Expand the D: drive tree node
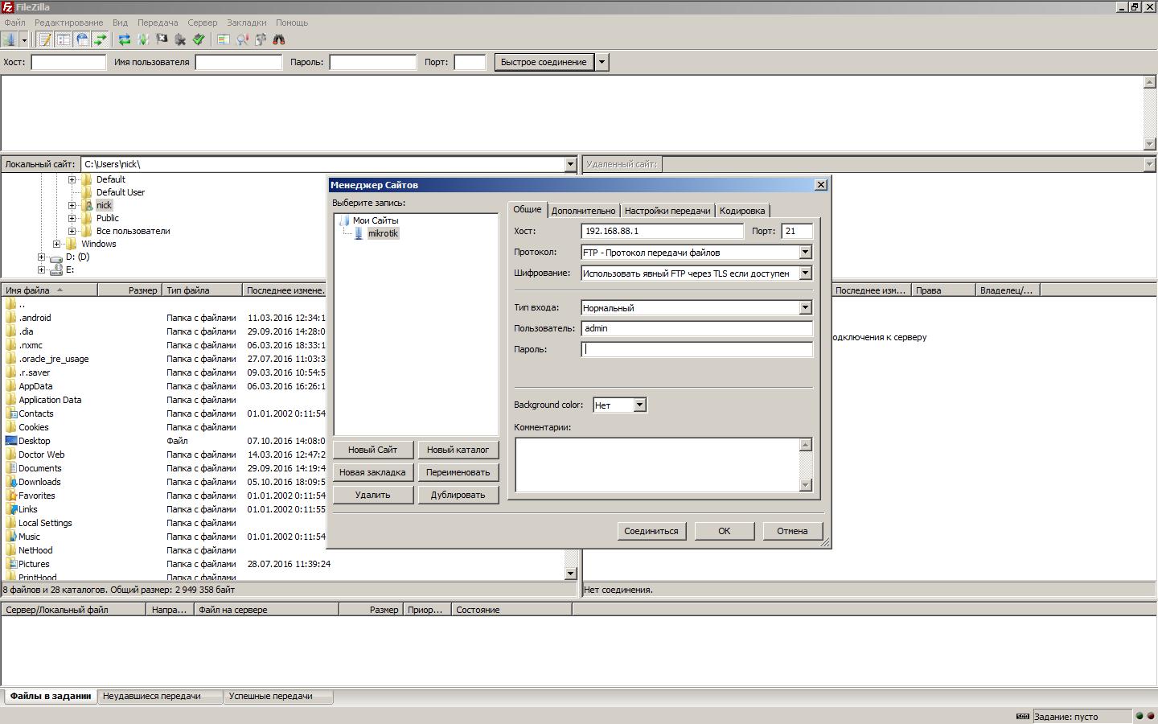The image size is (1158, 724). 41,257
